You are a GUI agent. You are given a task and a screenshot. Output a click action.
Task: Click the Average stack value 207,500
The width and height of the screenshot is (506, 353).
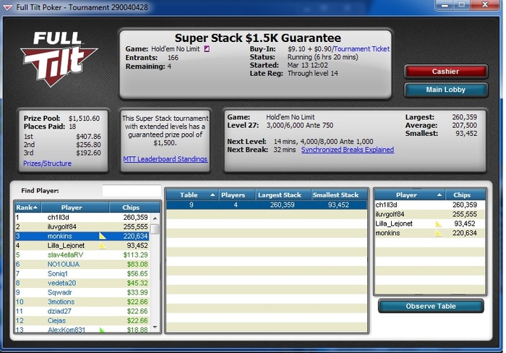tap(464, 125)
